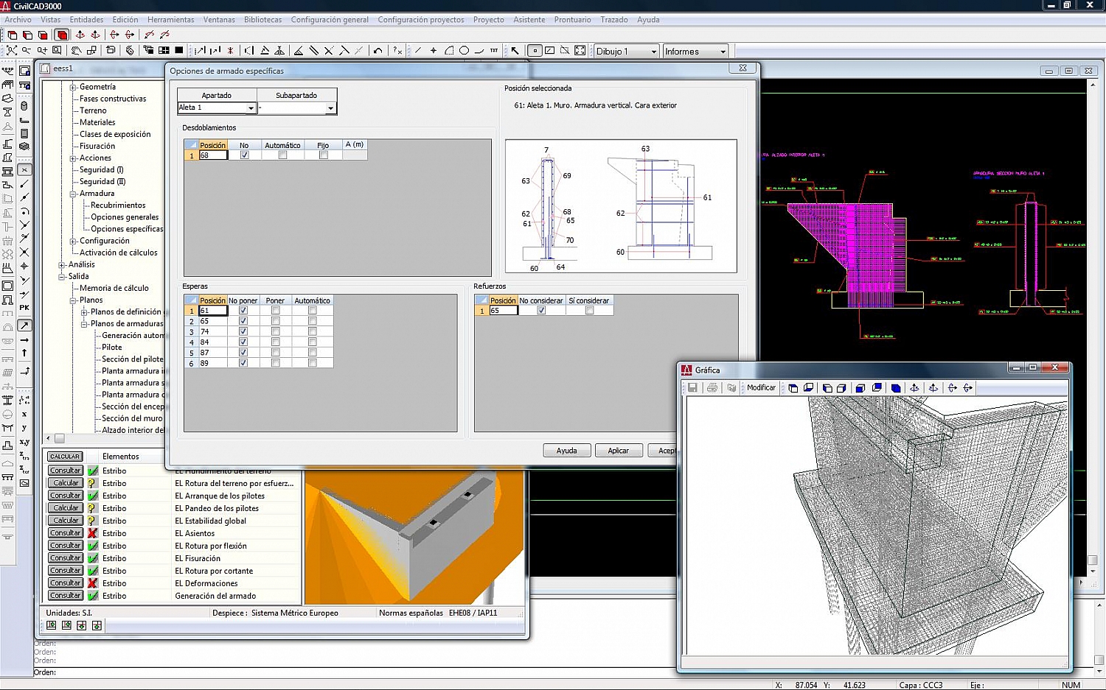1106x690 pixels.
Task: Click the Aplicar button
Action: pyautogui.click(x=619, y=451)
